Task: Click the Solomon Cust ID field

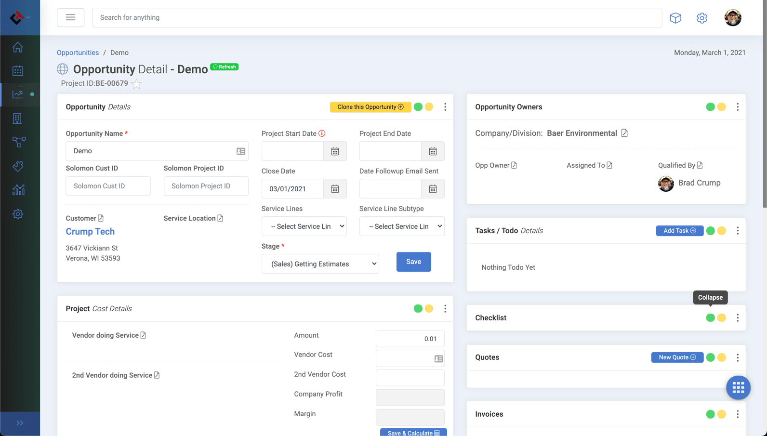Action: pyautogui.click(x=108, y=186)
